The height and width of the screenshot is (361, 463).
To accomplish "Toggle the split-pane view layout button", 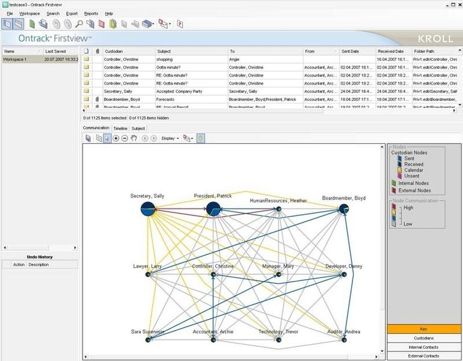I will [x=18, y=23].
